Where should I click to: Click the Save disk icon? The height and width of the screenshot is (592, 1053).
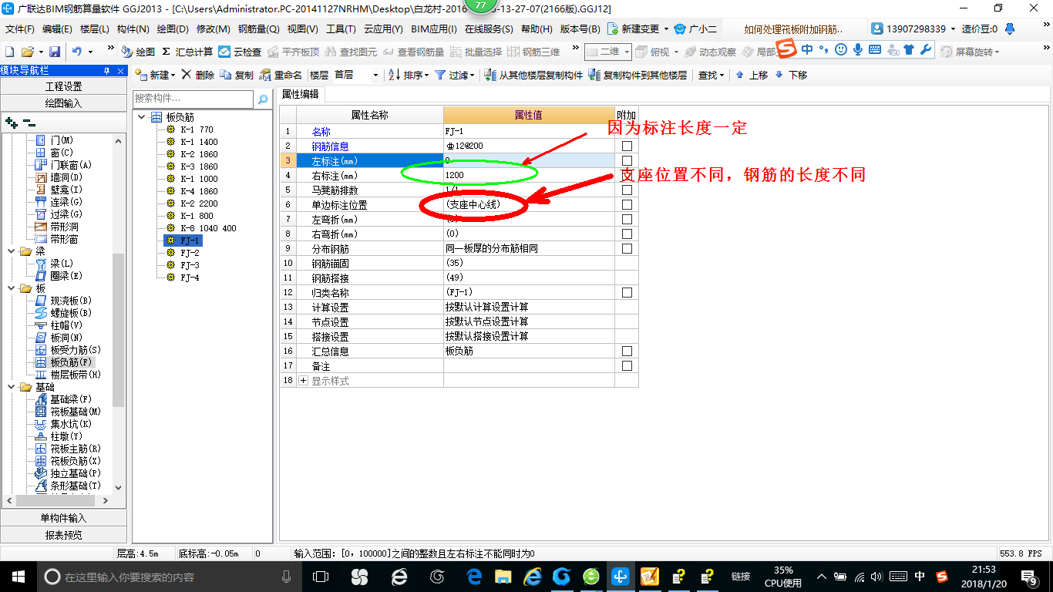point(55,52)
